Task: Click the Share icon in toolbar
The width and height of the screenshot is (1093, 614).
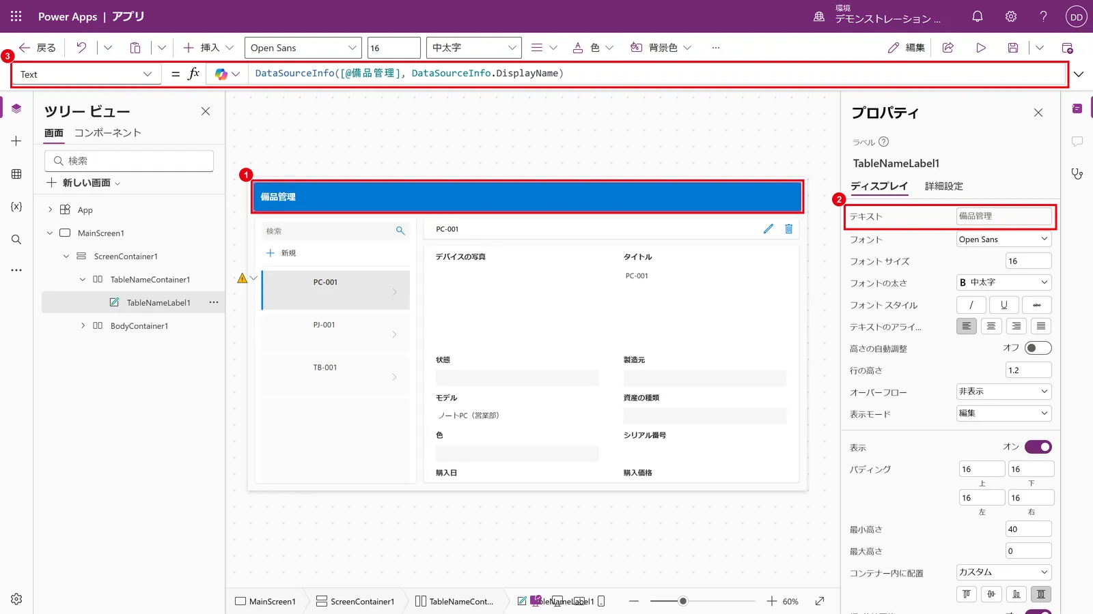Action: pos(948,48)
